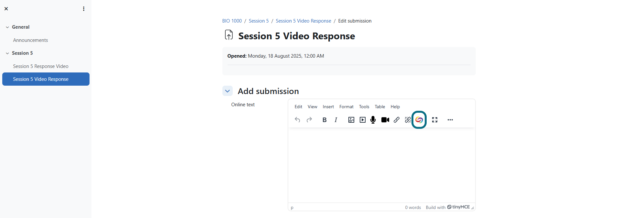Click the assignment upload icon beside title
618x218 pixels.
[x=229, y=35]
